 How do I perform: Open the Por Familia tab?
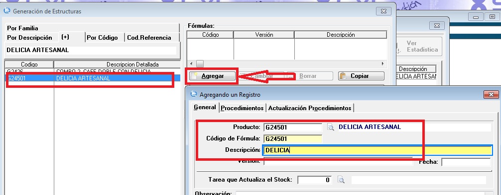click(93, 28)
